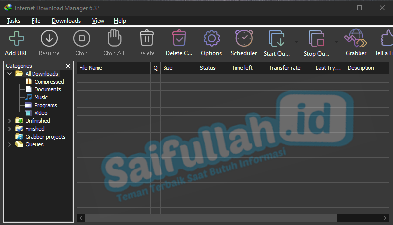
Task: Click the Resume download icon
Action: point(49,38)
